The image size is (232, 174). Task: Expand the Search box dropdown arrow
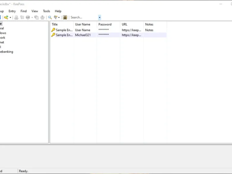click(x=99, y=17)
